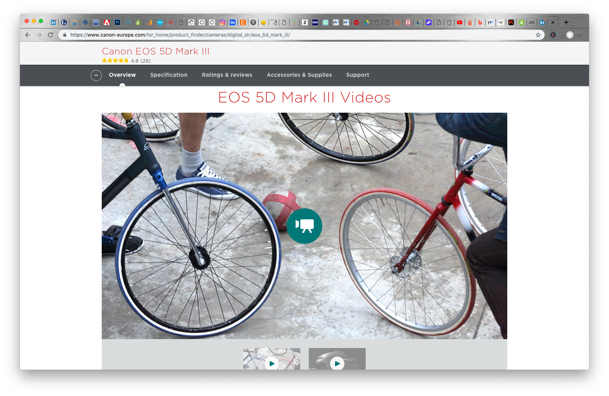Switch to the Teks Paks tab
Image resolution: width=609 pixels, height=396 pixels.
(325, 22)
